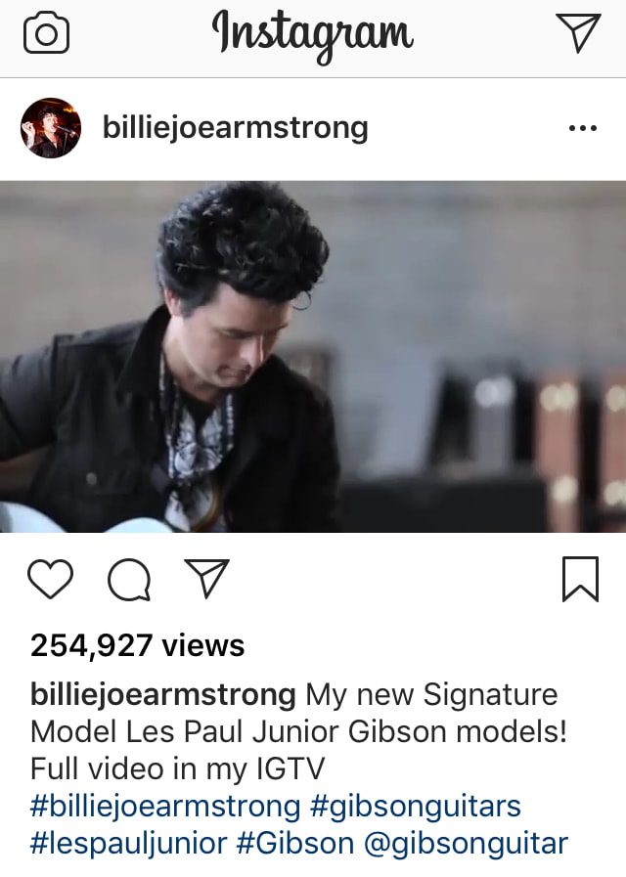Viewport: 626px width, 877px height.
Task: Tap the Instagram logo in header
Action: pos(313,35)
